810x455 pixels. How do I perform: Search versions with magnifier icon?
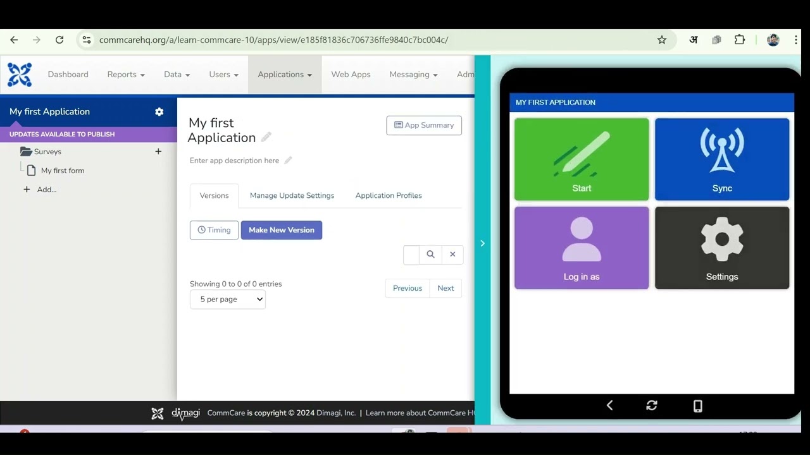click(430, 254)
